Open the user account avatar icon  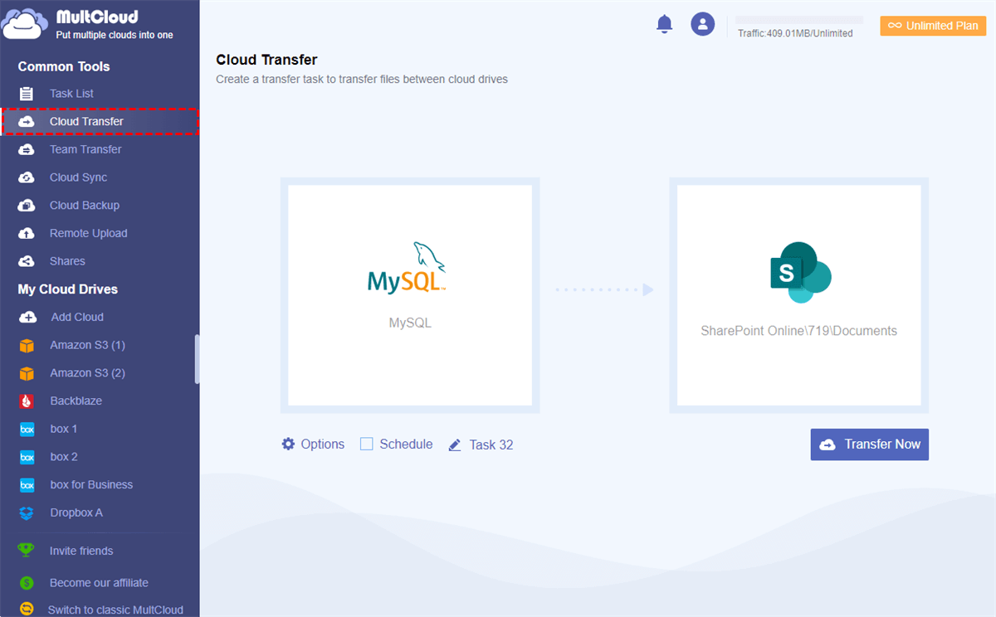703,24
